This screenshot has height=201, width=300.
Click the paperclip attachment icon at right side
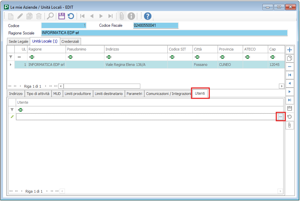point(290,125)
